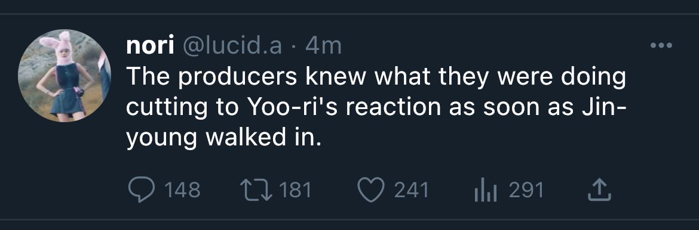Image resolution: width=699 pixels, height=230 pixels.
Task: View analytics via the bar-chart icon
Action: click(486, 191)
